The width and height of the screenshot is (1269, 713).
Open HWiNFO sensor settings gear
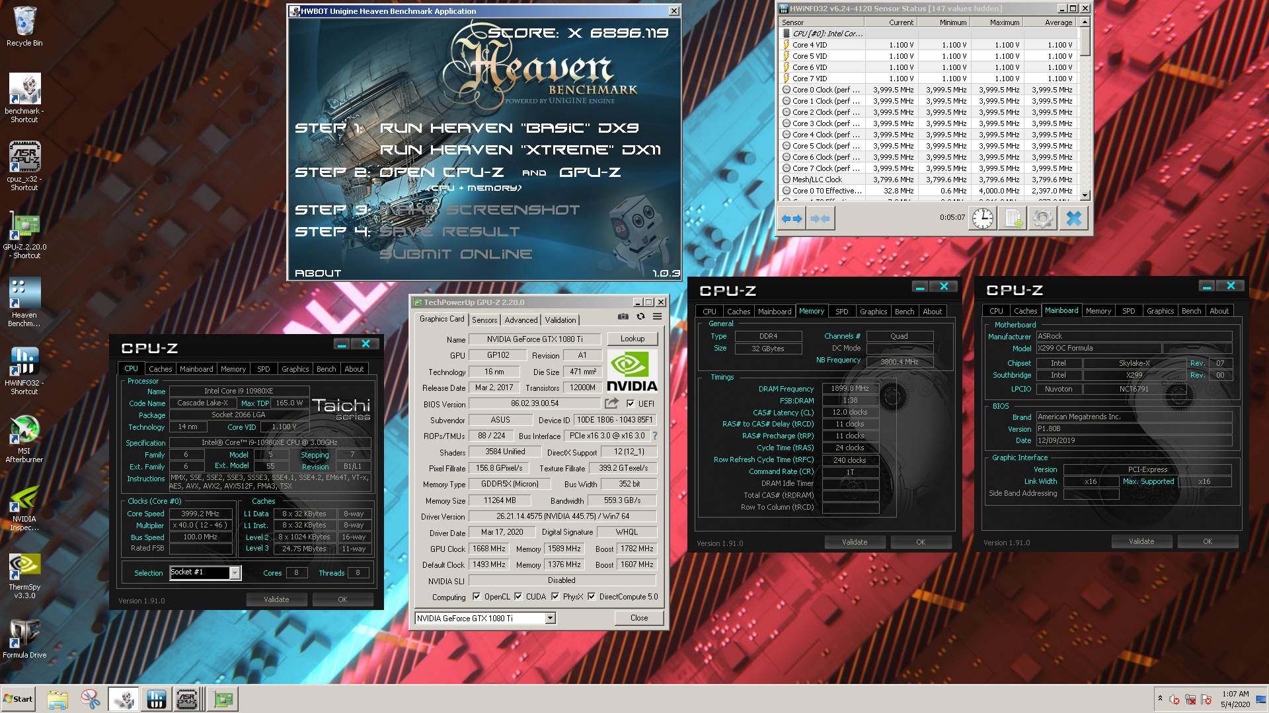[1043, 218]
